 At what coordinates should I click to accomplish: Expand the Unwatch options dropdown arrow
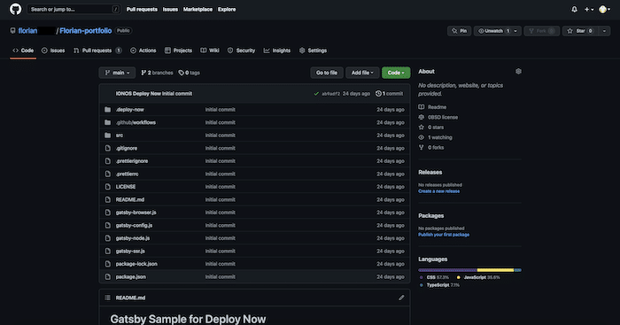pos(516,31)
